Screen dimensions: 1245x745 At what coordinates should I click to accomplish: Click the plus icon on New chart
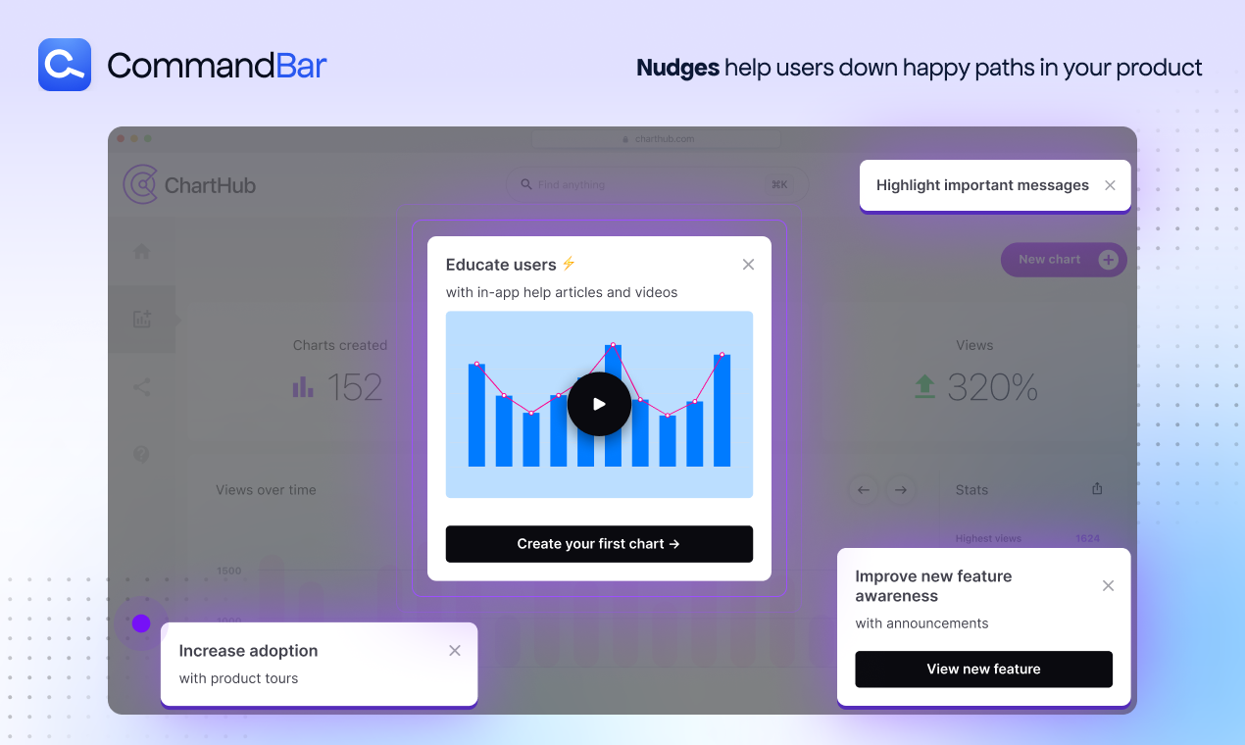[x=1109, y=260]
